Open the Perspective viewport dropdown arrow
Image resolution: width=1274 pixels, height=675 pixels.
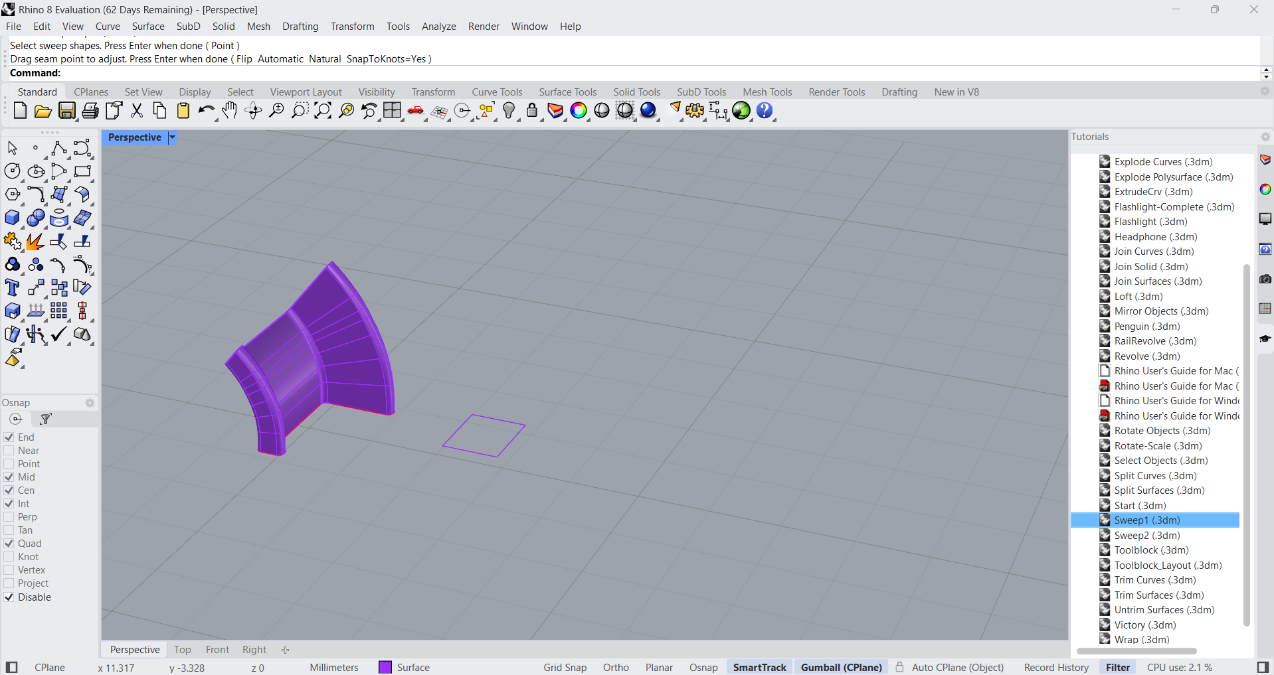click(x=172, y=137)
